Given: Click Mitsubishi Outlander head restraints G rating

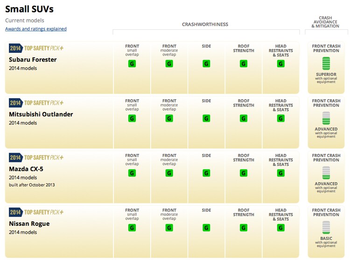Looking at the screenshot, I should tap(281, 119).
